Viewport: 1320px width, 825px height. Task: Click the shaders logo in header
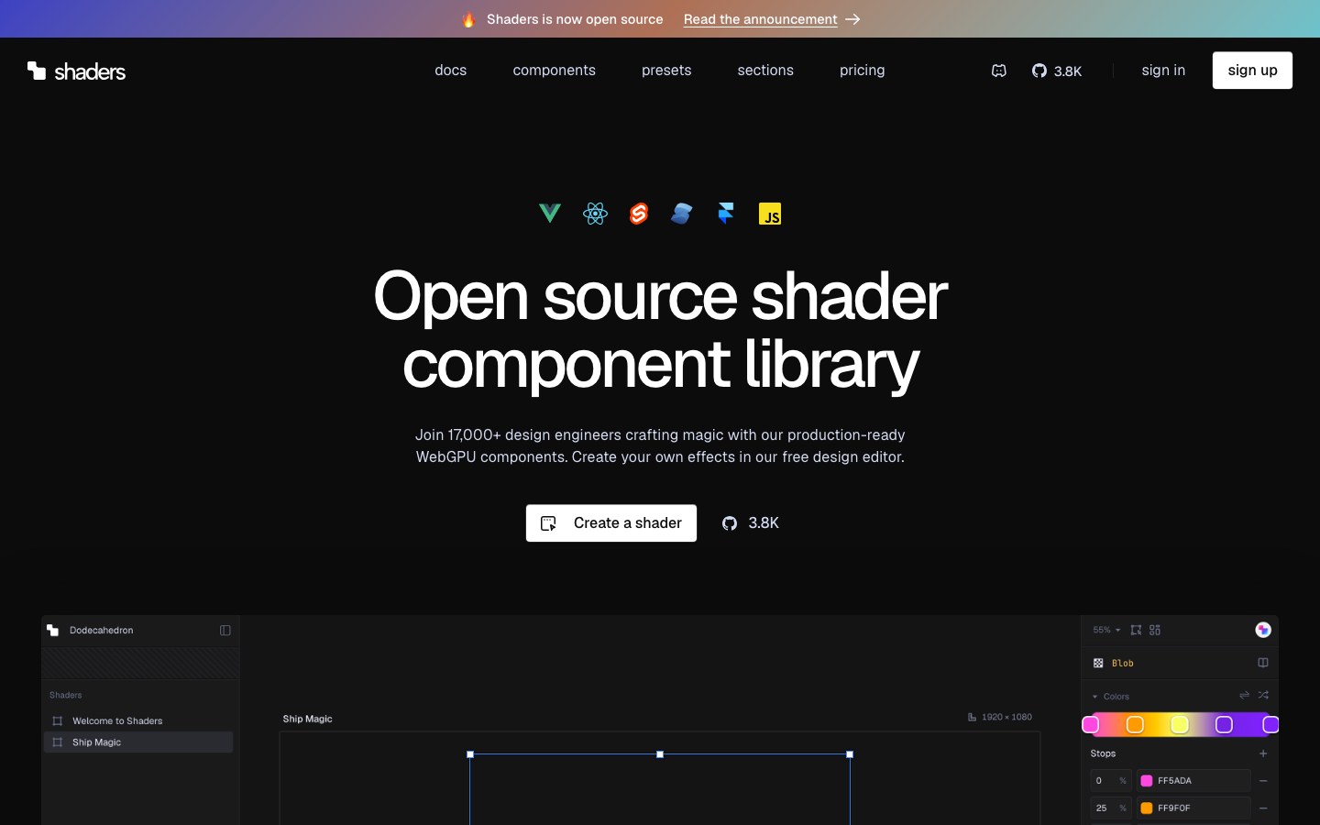coord(76,71)
